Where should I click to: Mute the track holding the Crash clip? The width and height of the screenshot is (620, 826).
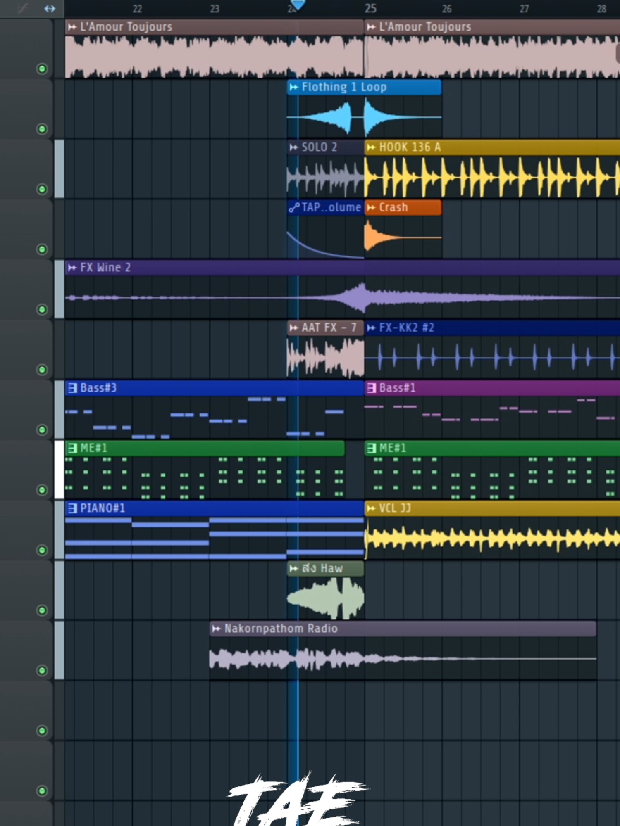pyautogui.click(x=42, y=249)
